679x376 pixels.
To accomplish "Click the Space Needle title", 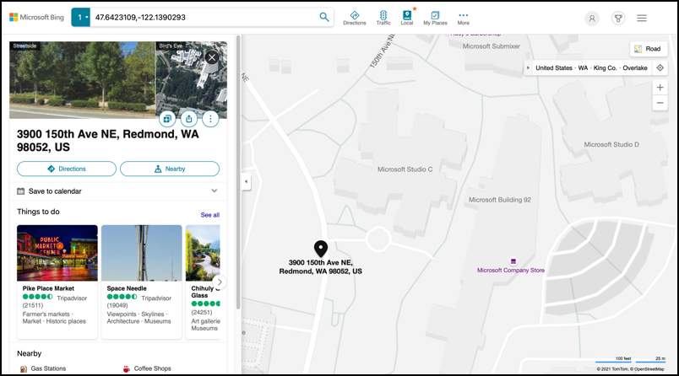I will (127, 288).
